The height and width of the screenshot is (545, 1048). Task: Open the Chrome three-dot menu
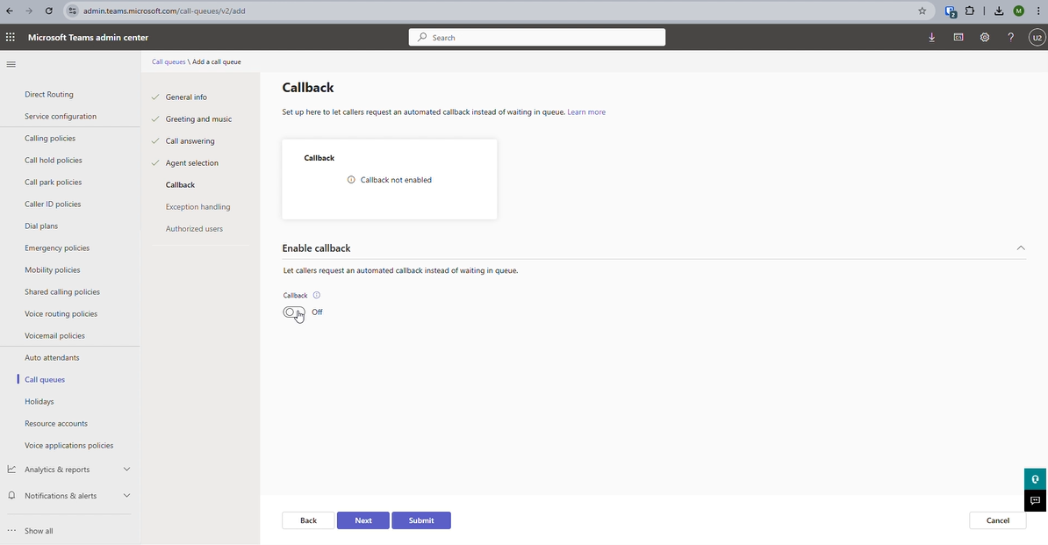coord(1038,11)
